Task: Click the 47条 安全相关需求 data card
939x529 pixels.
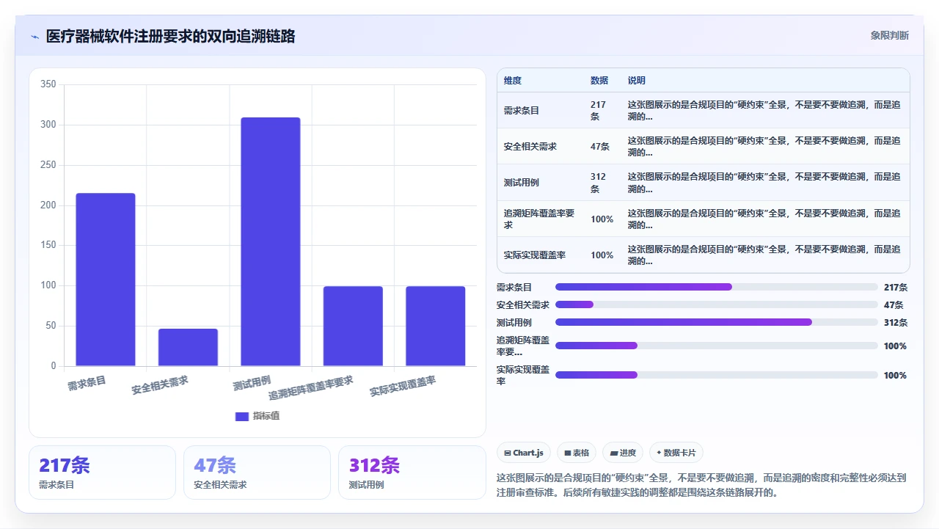Action: tap(257, 473)
